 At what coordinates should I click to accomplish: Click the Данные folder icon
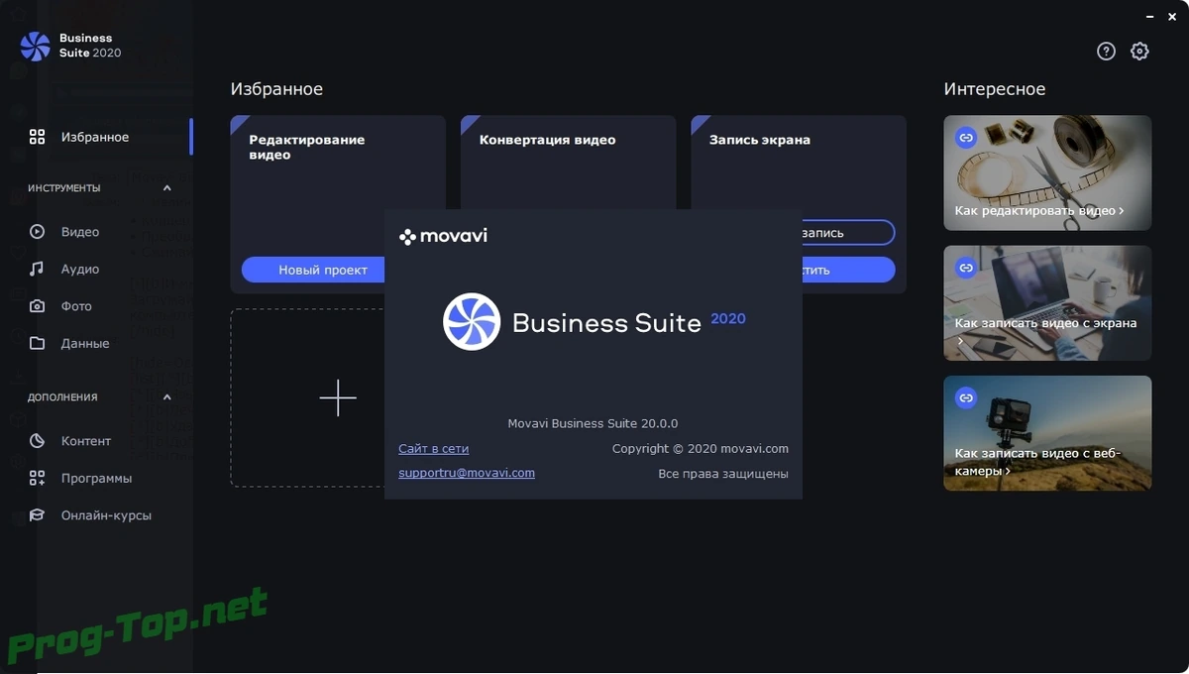pos(37,343)
